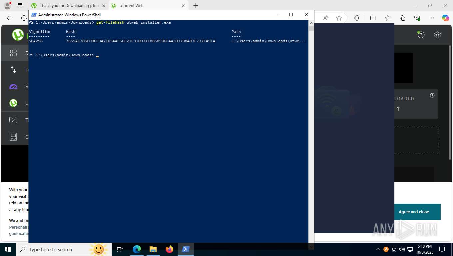Screen dimensions: 453x256
Task: Open Edge Settings and more menu
Action: (x=432, y=18)
